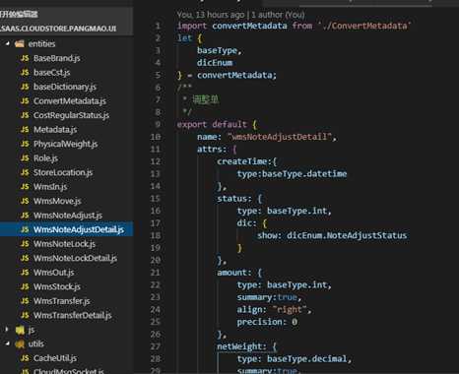The height and width of the screenshot is (374, 459).
Task: Open WmsIn.js file
Action: (50, 187)
